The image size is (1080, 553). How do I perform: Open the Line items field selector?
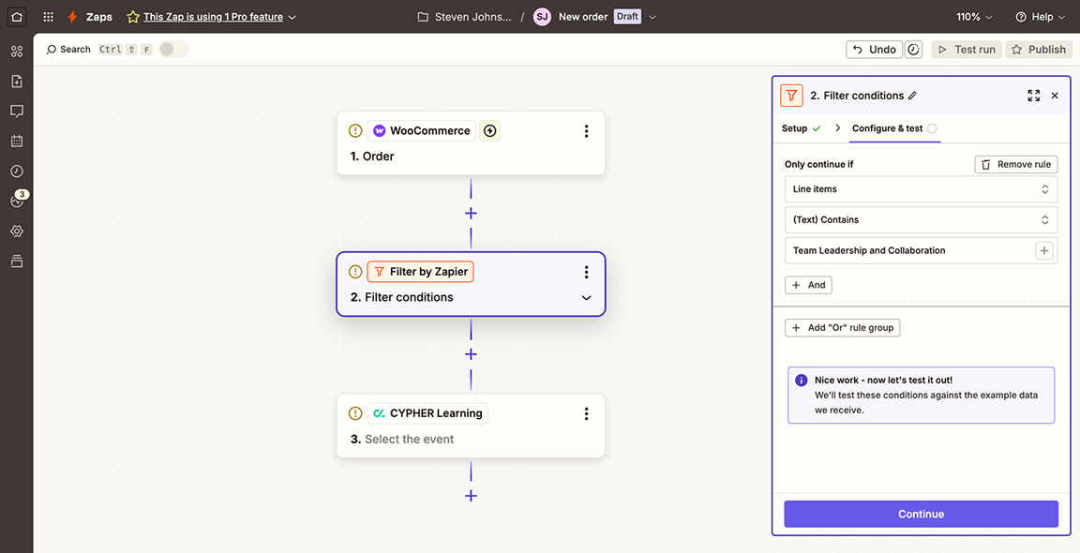pyautogui.click(x=921, y=188)
